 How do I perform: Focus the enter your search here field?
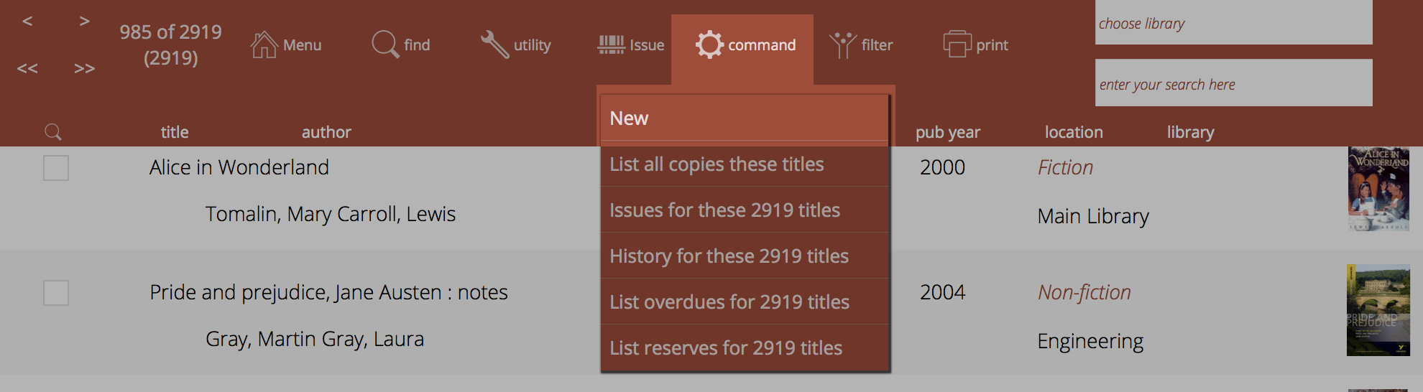pyautogui.click(x=1233, y=83)
